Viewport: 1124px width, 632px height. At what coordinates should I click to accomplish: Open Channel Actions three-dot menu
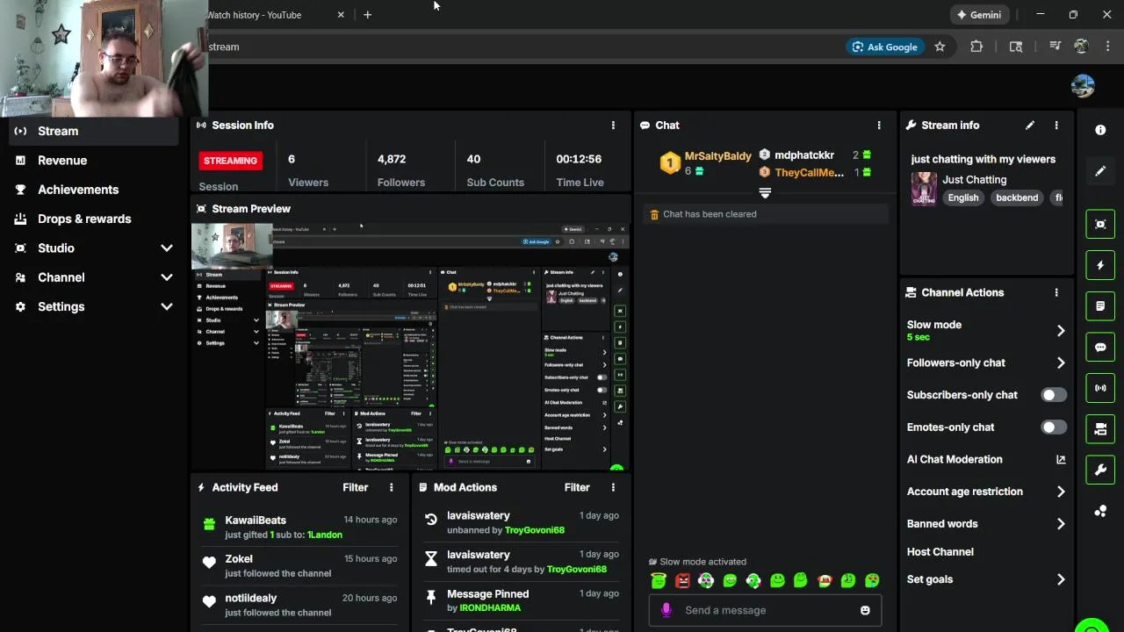1056,292
